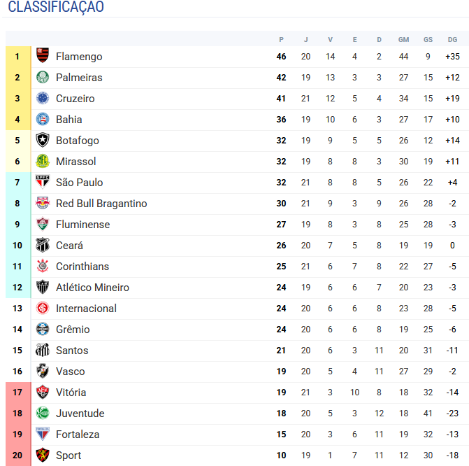This screenshot has width=469, height=466.
Task: Open the Atlético Mineiro team link
Action: (92, 287)
